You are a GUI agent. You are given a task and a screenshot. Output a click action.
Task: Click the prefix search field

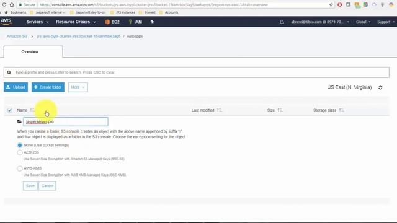196,72
